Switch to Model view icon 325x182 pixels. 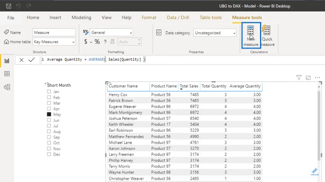click(7, 87)
